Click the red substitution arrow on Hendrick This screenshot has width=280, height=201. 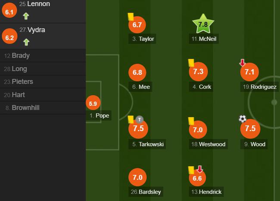coord(200,169)
